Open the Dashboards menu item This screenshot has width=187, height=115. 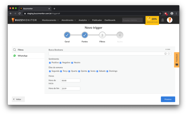pos(110,20)
